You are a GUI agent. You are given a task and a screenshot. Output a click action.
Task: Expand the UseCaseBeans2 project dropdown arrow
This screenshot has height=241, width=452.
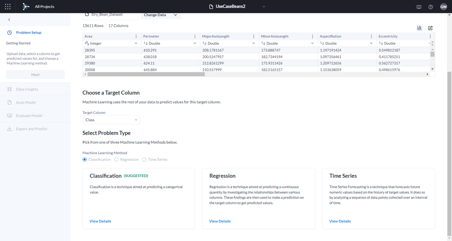(x=263, y=7)
